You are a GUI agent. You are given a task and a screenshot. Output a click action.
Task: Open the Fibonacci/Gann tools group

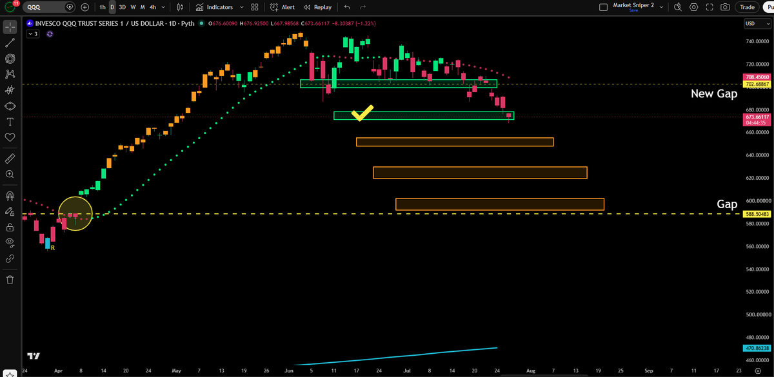[x=10, y=59]
